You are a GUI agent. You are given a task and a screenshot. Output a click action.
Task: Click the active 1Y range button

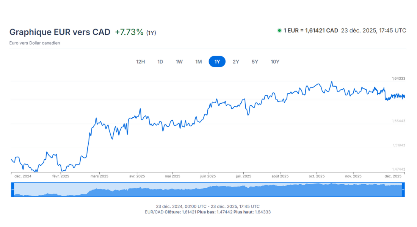[x=217, y=62]
